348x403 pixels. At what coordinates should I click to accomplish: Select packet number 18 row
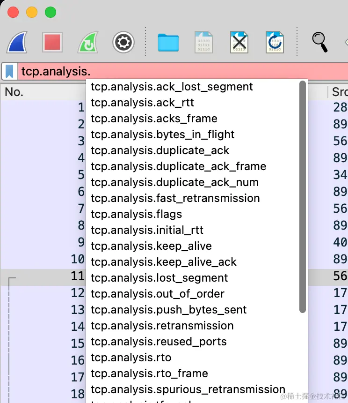tap(43, 394)
